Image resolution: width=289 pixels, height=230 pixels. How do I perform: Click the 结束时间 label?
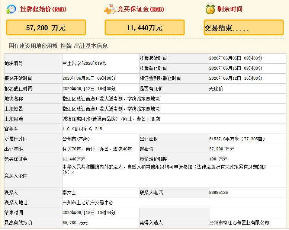click(x=14, y=213)
